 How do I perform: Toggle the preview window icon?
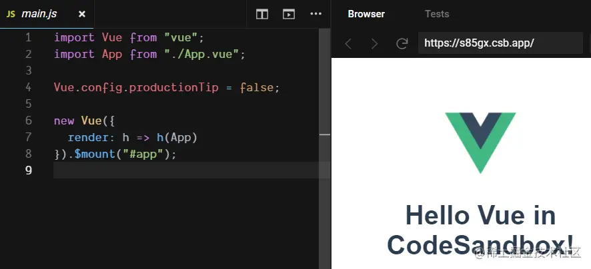pyautogui.click(x=289, y=14)
